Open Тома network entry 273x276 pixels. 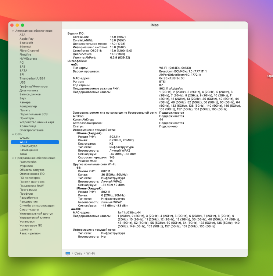(23, 154)
